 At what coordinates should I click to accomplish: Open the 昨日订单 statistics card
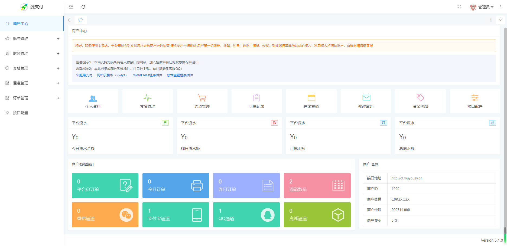click(x=246, y=185)
